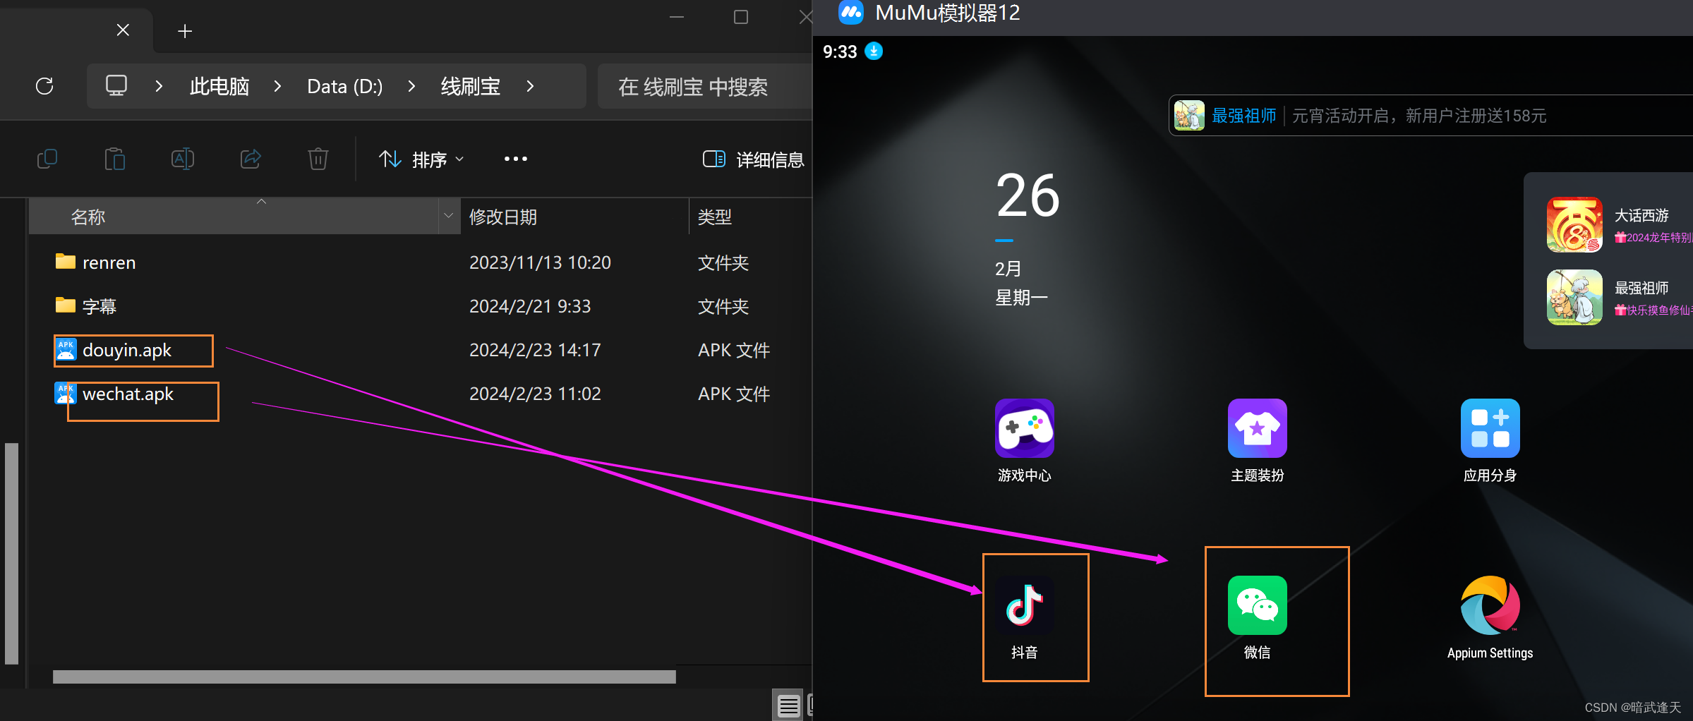Image resolution: width=1693 pixels, height=721 pixels.
Task: Navigate to 此电脑 in breadcrumb
Action: pos(219,86)
